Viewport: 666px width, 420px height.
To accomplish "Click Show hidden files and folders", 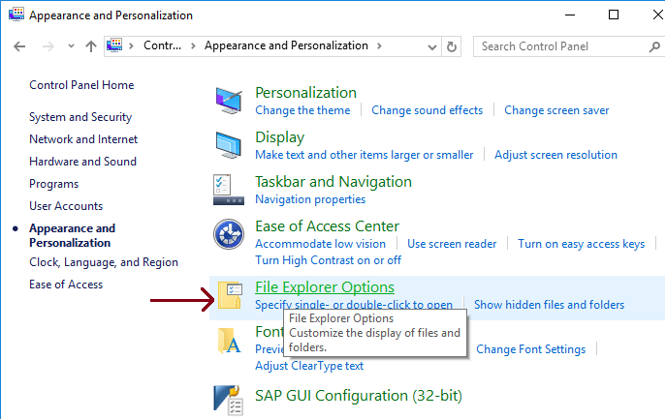I will click(x=550, y=305).
